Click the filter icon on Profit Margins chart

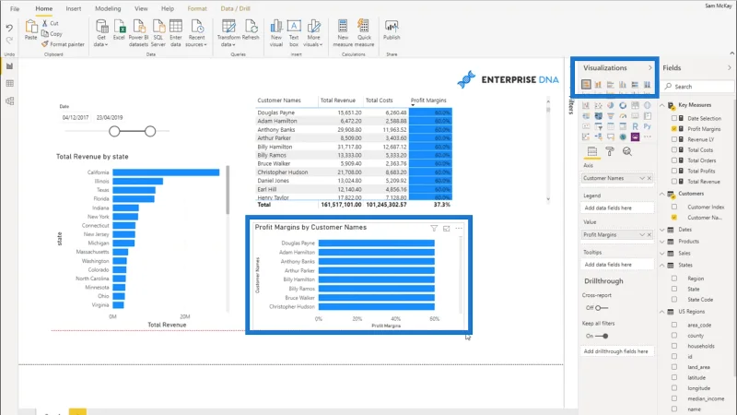434,228
